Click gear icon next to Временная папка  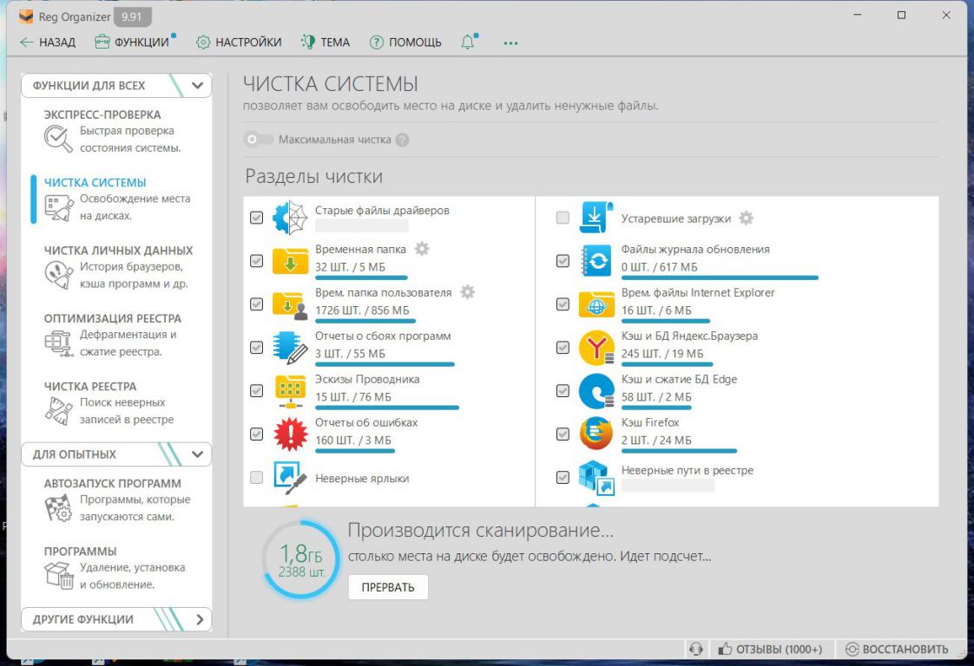pos(422,249)
